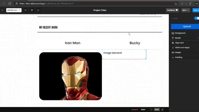Click the blue Upload button
This screenshot has height=112, width=199.
point(185,26)
